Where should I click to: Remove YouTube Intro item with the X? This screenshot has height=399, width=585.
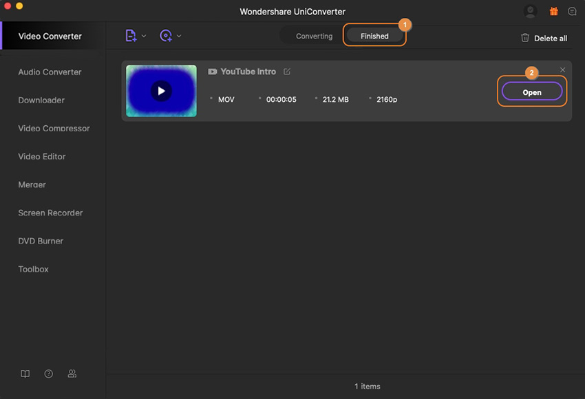562,69
